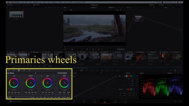Open the RGB Mixer palette icon
Viewport: 189px width, 106px height.
pos(24,70)
